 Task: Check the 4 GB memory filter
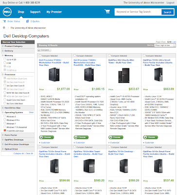[x=5, y=63]
